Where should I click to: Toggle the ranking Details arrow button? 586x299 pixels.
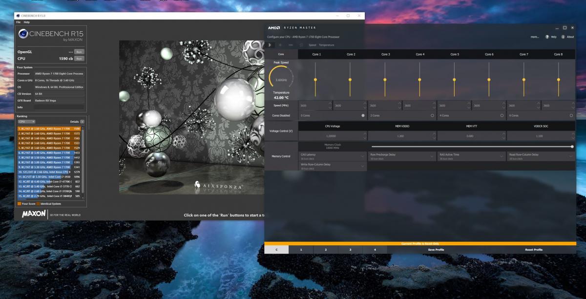point(82,121)
